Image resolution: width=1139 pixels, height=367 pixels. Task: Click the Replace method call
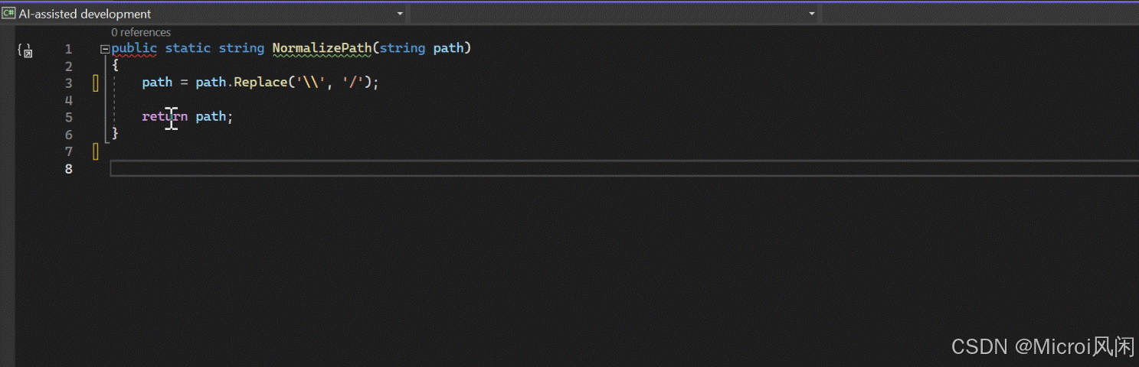(x=260, y=83)
